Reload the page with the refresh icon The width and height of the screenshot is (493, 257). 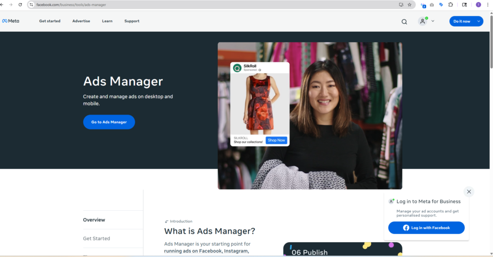[x=20, y=5]
